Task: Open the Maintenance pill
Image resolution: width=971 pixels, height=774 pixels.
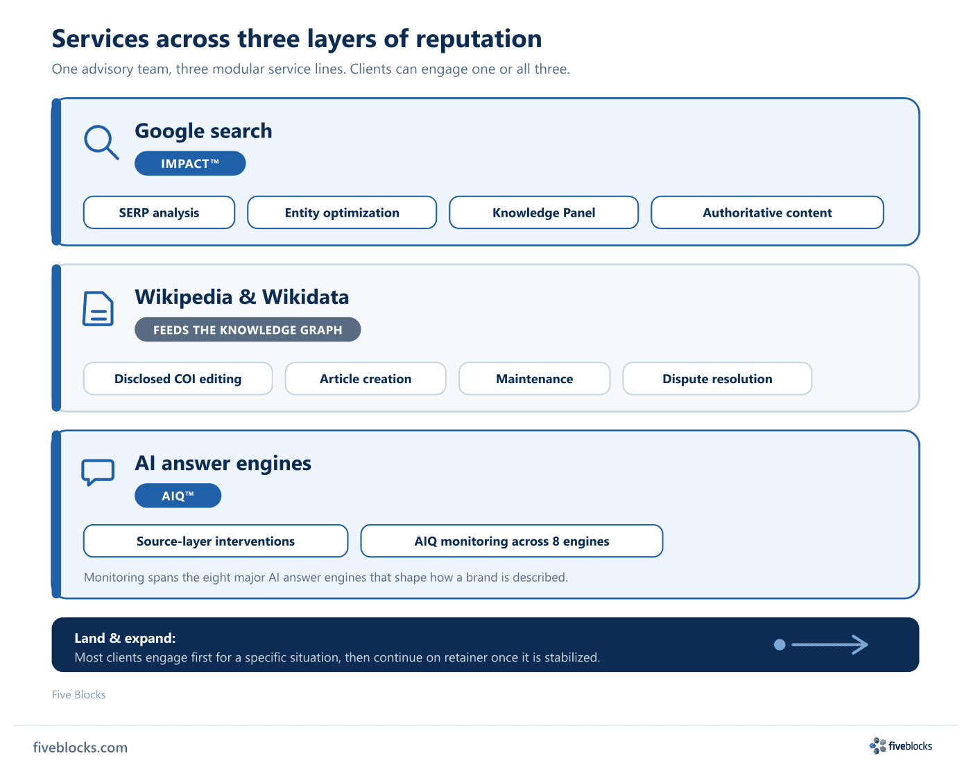Action: pyautogui.click(x=534, y=378)
